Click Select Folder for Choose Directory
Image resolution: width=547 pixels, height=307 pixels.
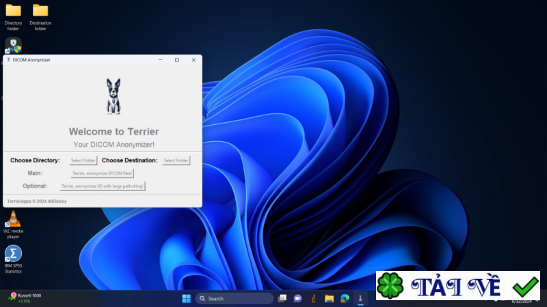pyautogui.click(x=83, y=160)
